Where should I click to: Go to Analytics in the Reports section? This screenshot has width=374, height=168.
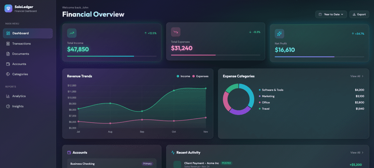click(x=19, y=96)
